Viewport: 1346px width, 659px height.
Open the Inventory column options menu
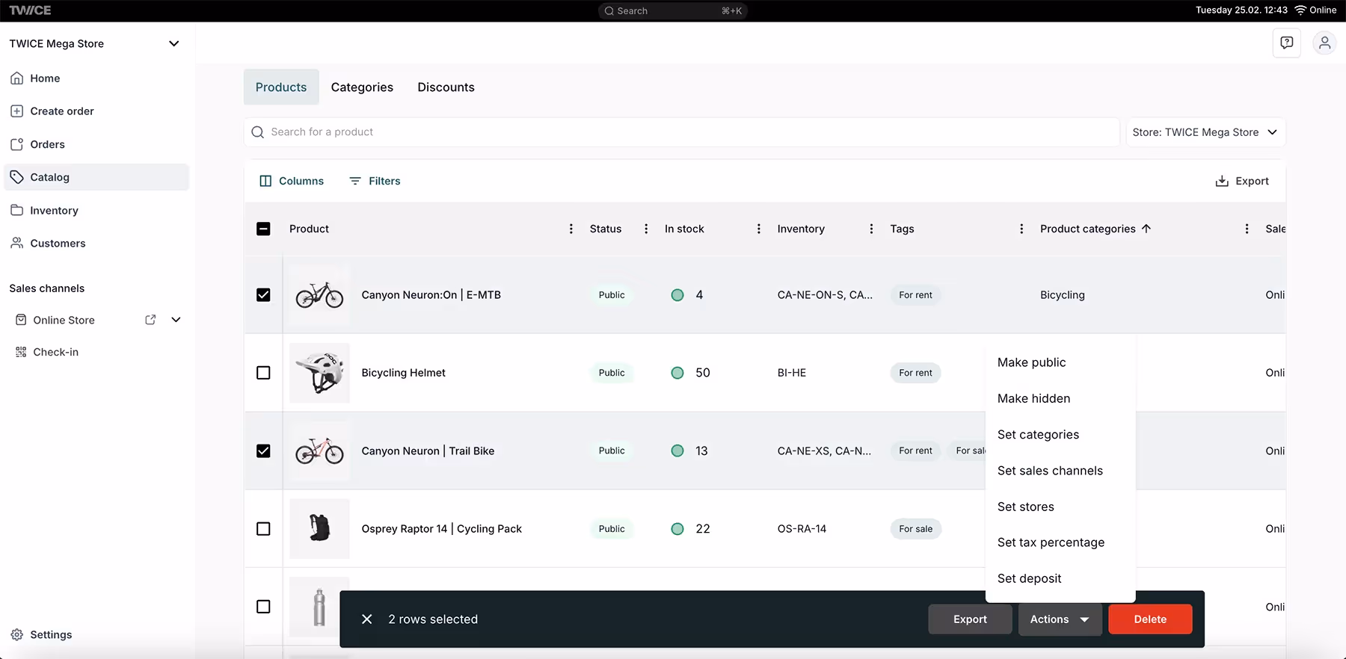click(x=871, y=229)
